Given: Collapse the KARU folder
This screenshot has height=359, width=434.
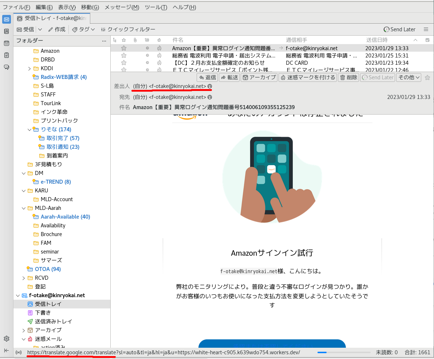Looking at the screenshot, I should pyautogui.click(x=24, y=191).
